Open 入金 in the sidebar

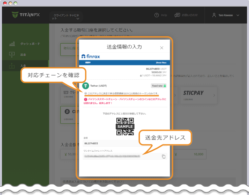23,65
